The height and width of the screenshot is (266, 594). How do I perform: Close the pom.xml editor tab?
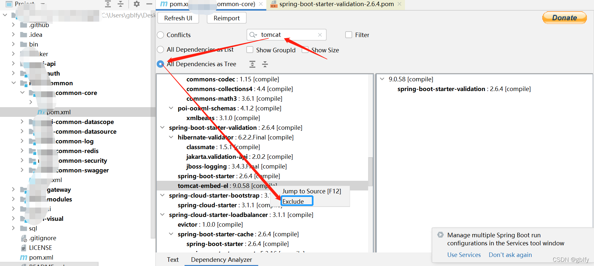[x=261, y=4]
